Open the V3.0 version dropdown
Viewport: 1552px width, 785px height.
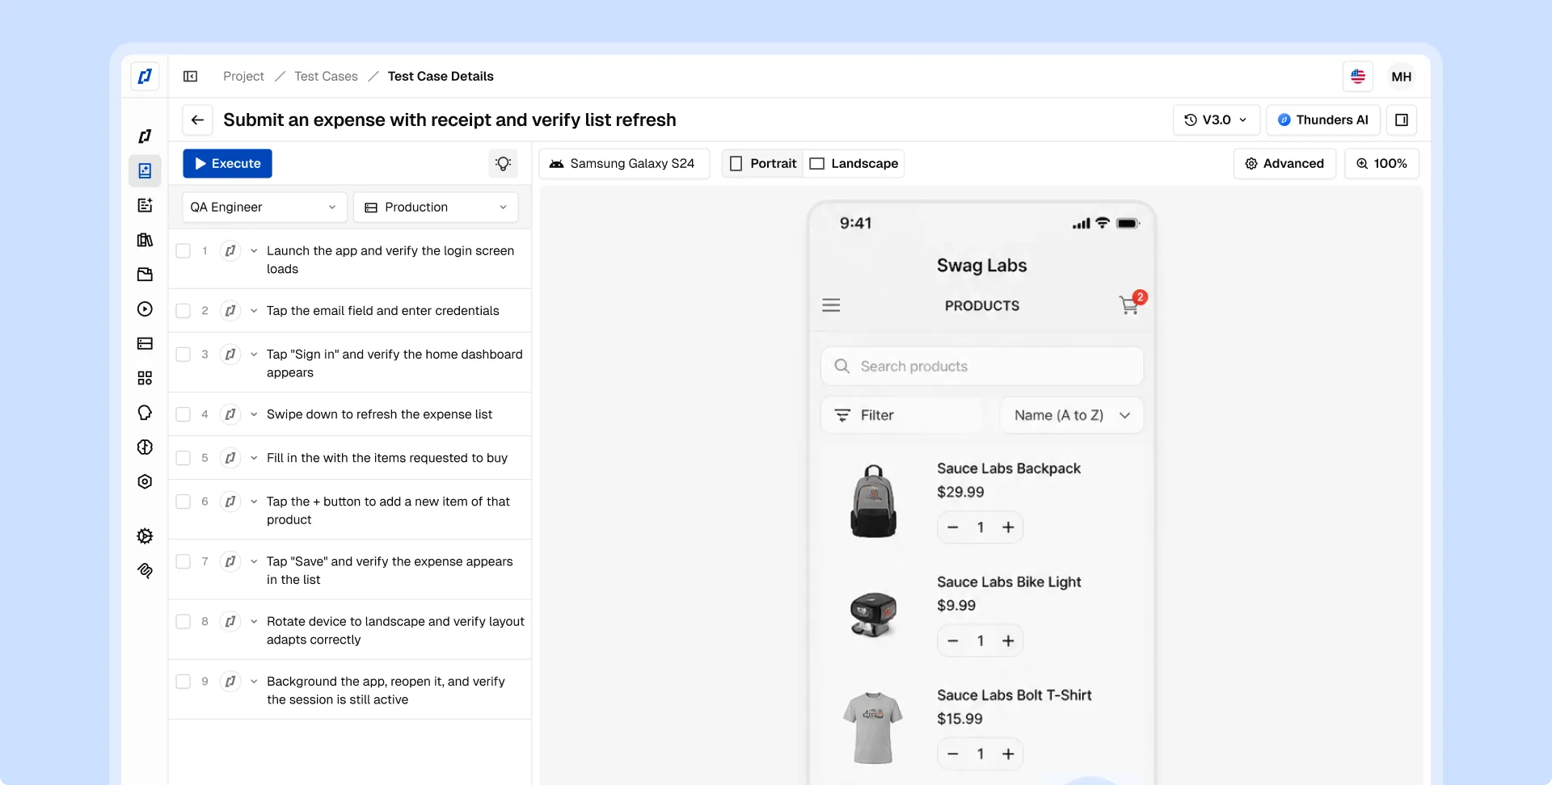[x=1216, y=120]
